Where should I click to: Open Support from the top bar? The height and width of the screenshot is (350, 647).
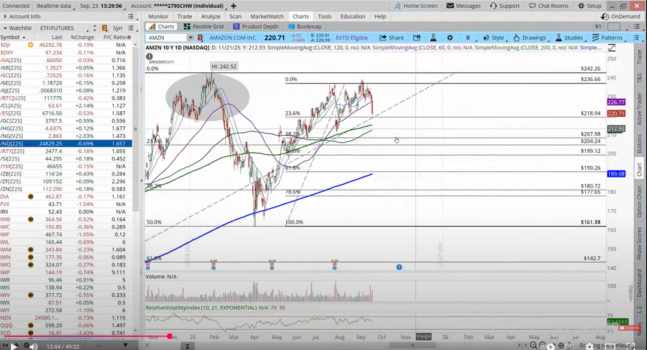(x=504, y=6)
